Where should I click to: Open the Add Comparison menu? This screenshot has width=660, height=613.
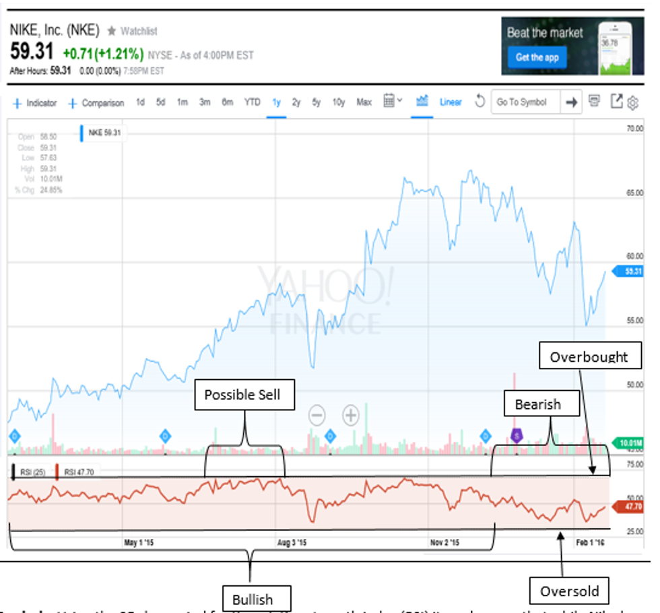pyautogui.click(x=96, y=103)
